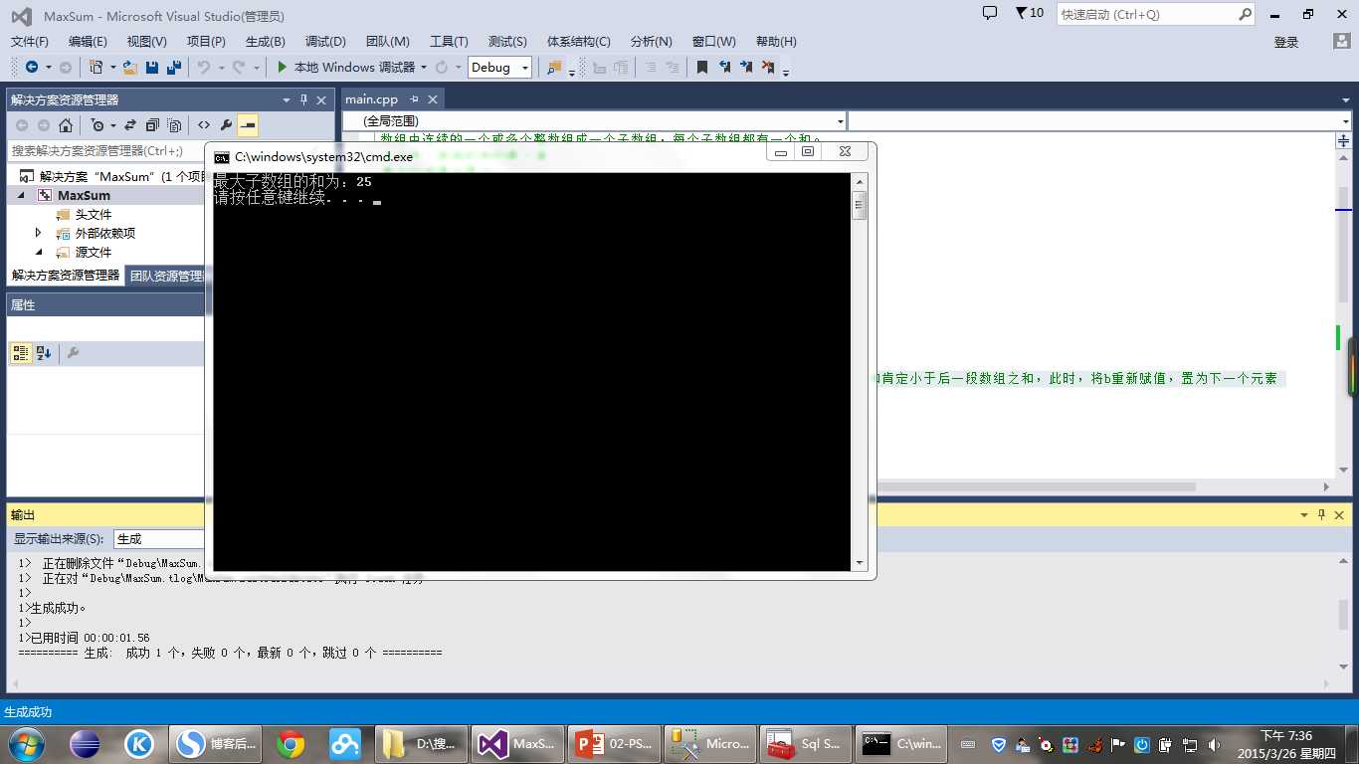Screen dimensions: 1359x764
Task: Start debugging with the green play arrow
Action: [x=283, y=68]
